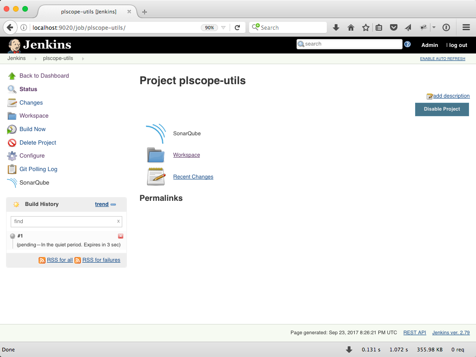Expand the Jenkins breadcrumb arrow

(x=35, y=59)
